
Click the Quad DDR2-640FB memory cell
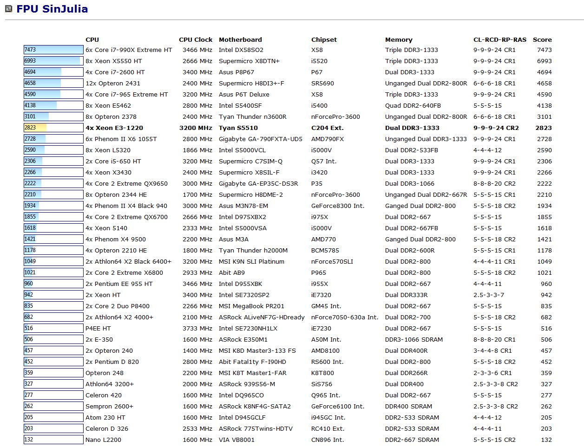click(413, 105)
